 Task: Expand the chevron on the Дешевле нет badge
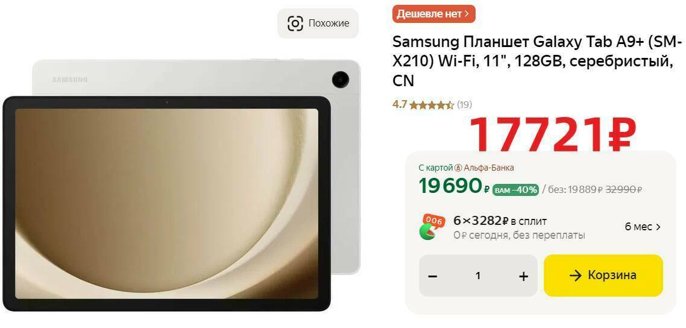coord(467,14)
